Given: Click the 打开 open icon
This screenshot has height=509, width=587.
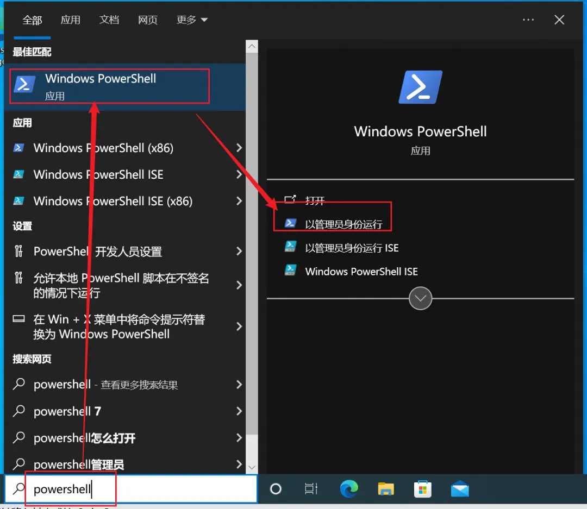Looking at the screenshot, I should [290, 199].
